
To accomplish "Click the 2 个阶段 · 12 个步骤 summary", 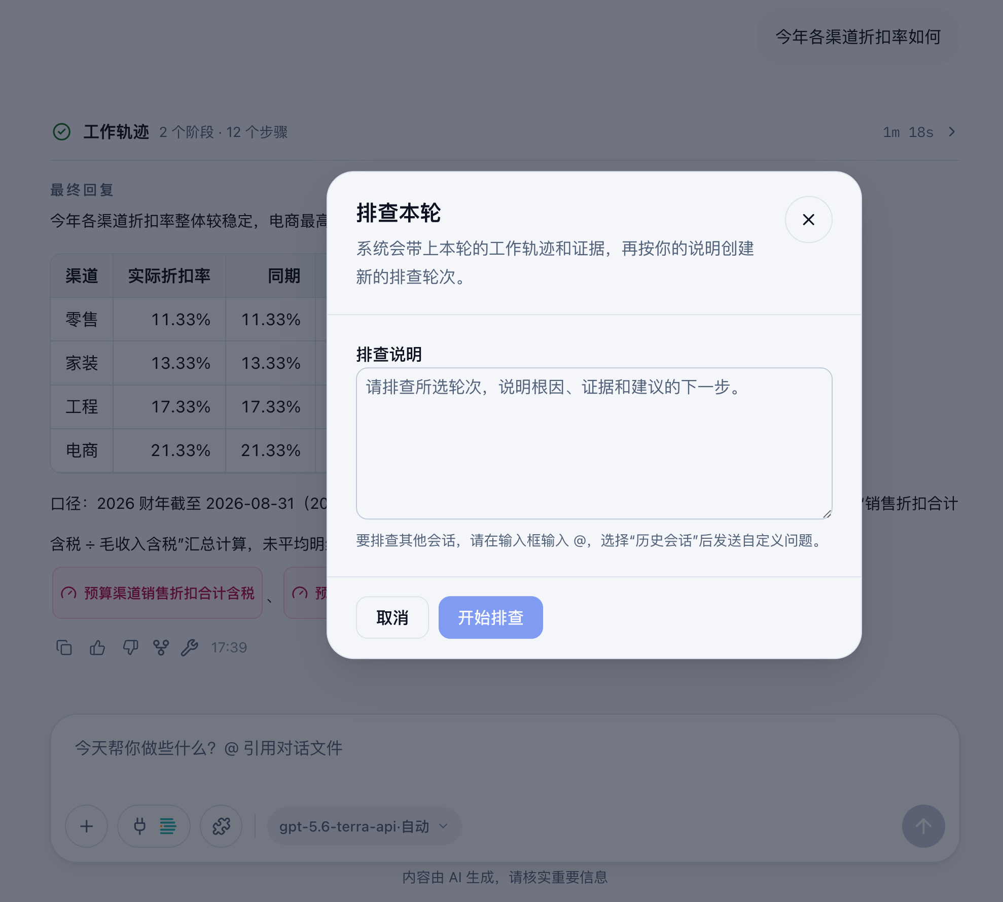I will [224, 132].
